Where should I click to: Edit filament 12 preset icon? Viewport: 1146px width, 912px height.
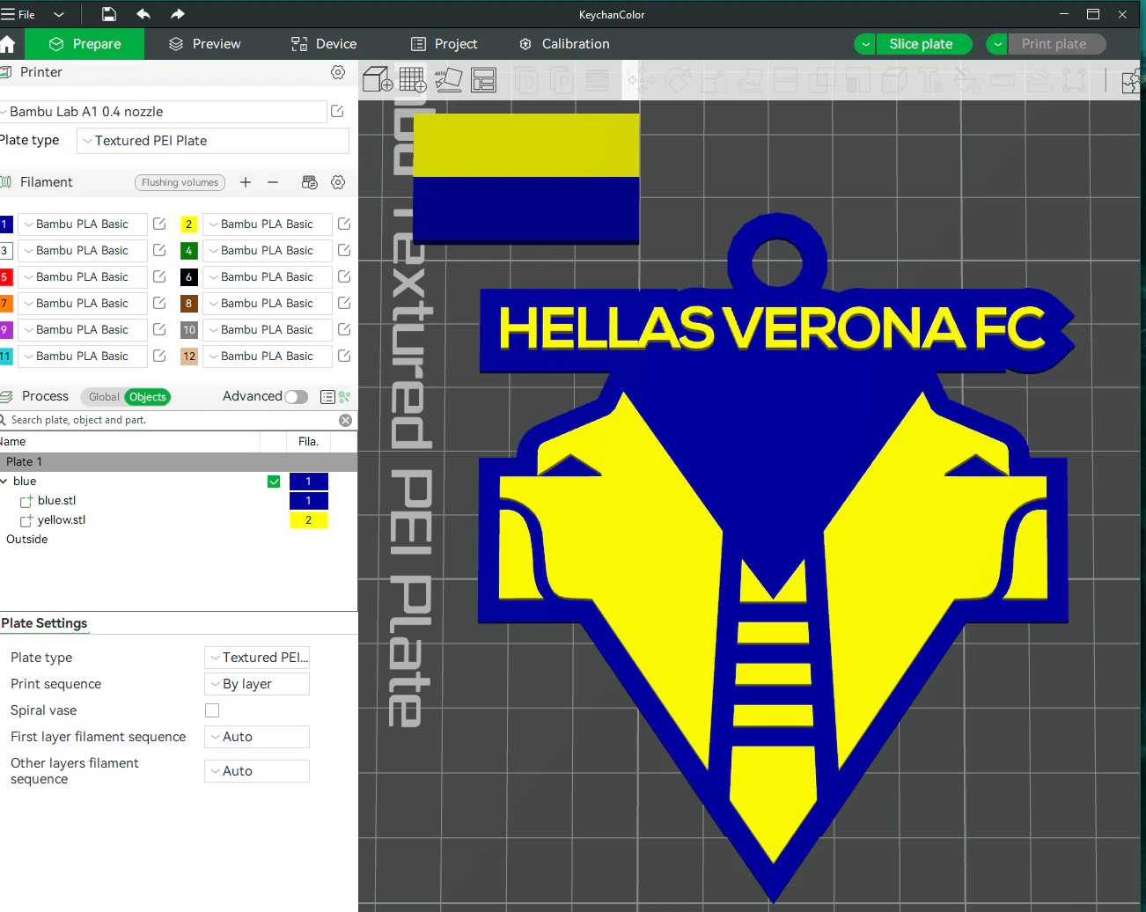tap(344, 357)
